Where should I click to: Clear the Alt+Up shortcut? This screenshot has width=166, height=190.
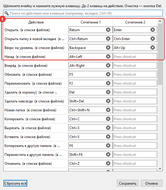click(x=153, y=47)
